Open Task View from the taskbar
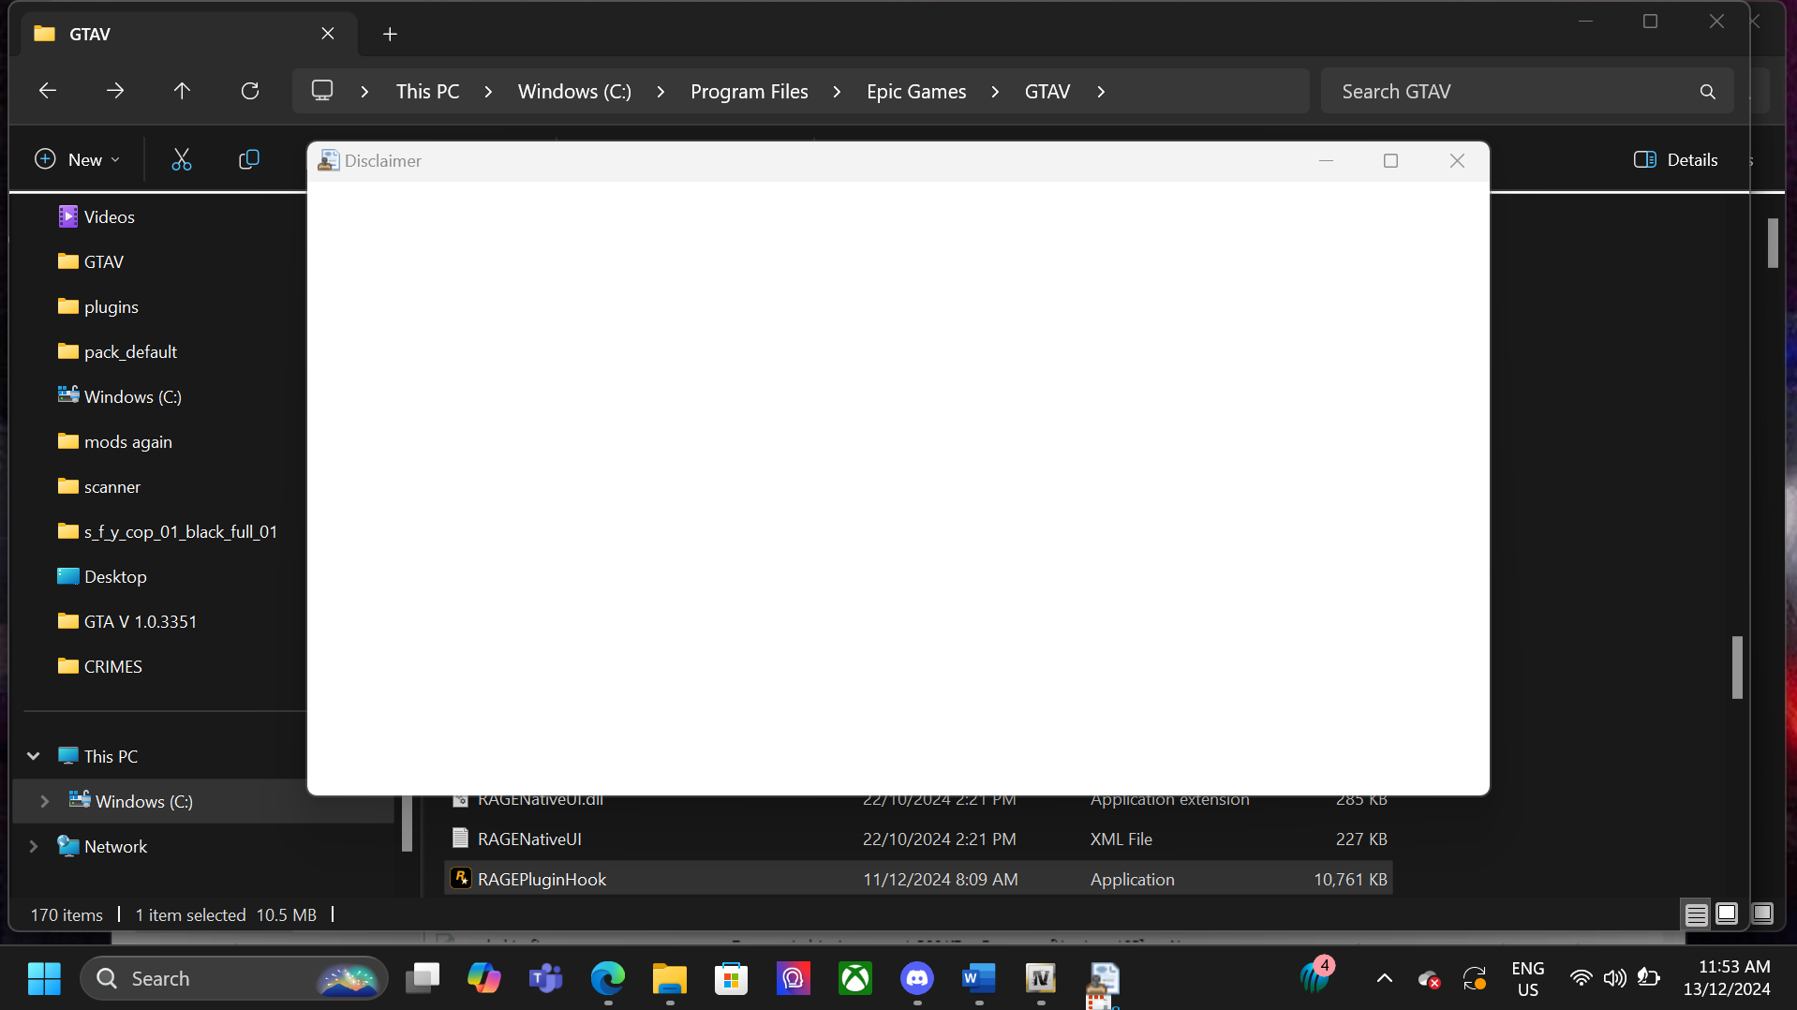This screenshot has height=1010, width=1797. [423, 978]
